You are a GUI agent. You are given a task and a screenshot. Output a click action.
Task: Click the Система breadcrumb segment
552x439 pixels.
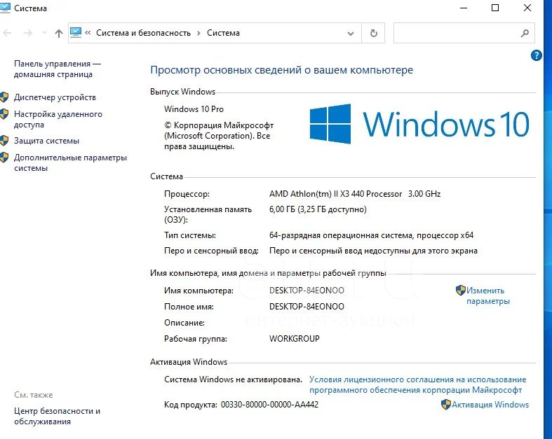coord(223,33)
